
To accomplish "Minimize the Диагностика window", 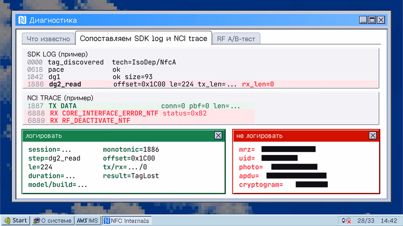I will click(363, 20).
